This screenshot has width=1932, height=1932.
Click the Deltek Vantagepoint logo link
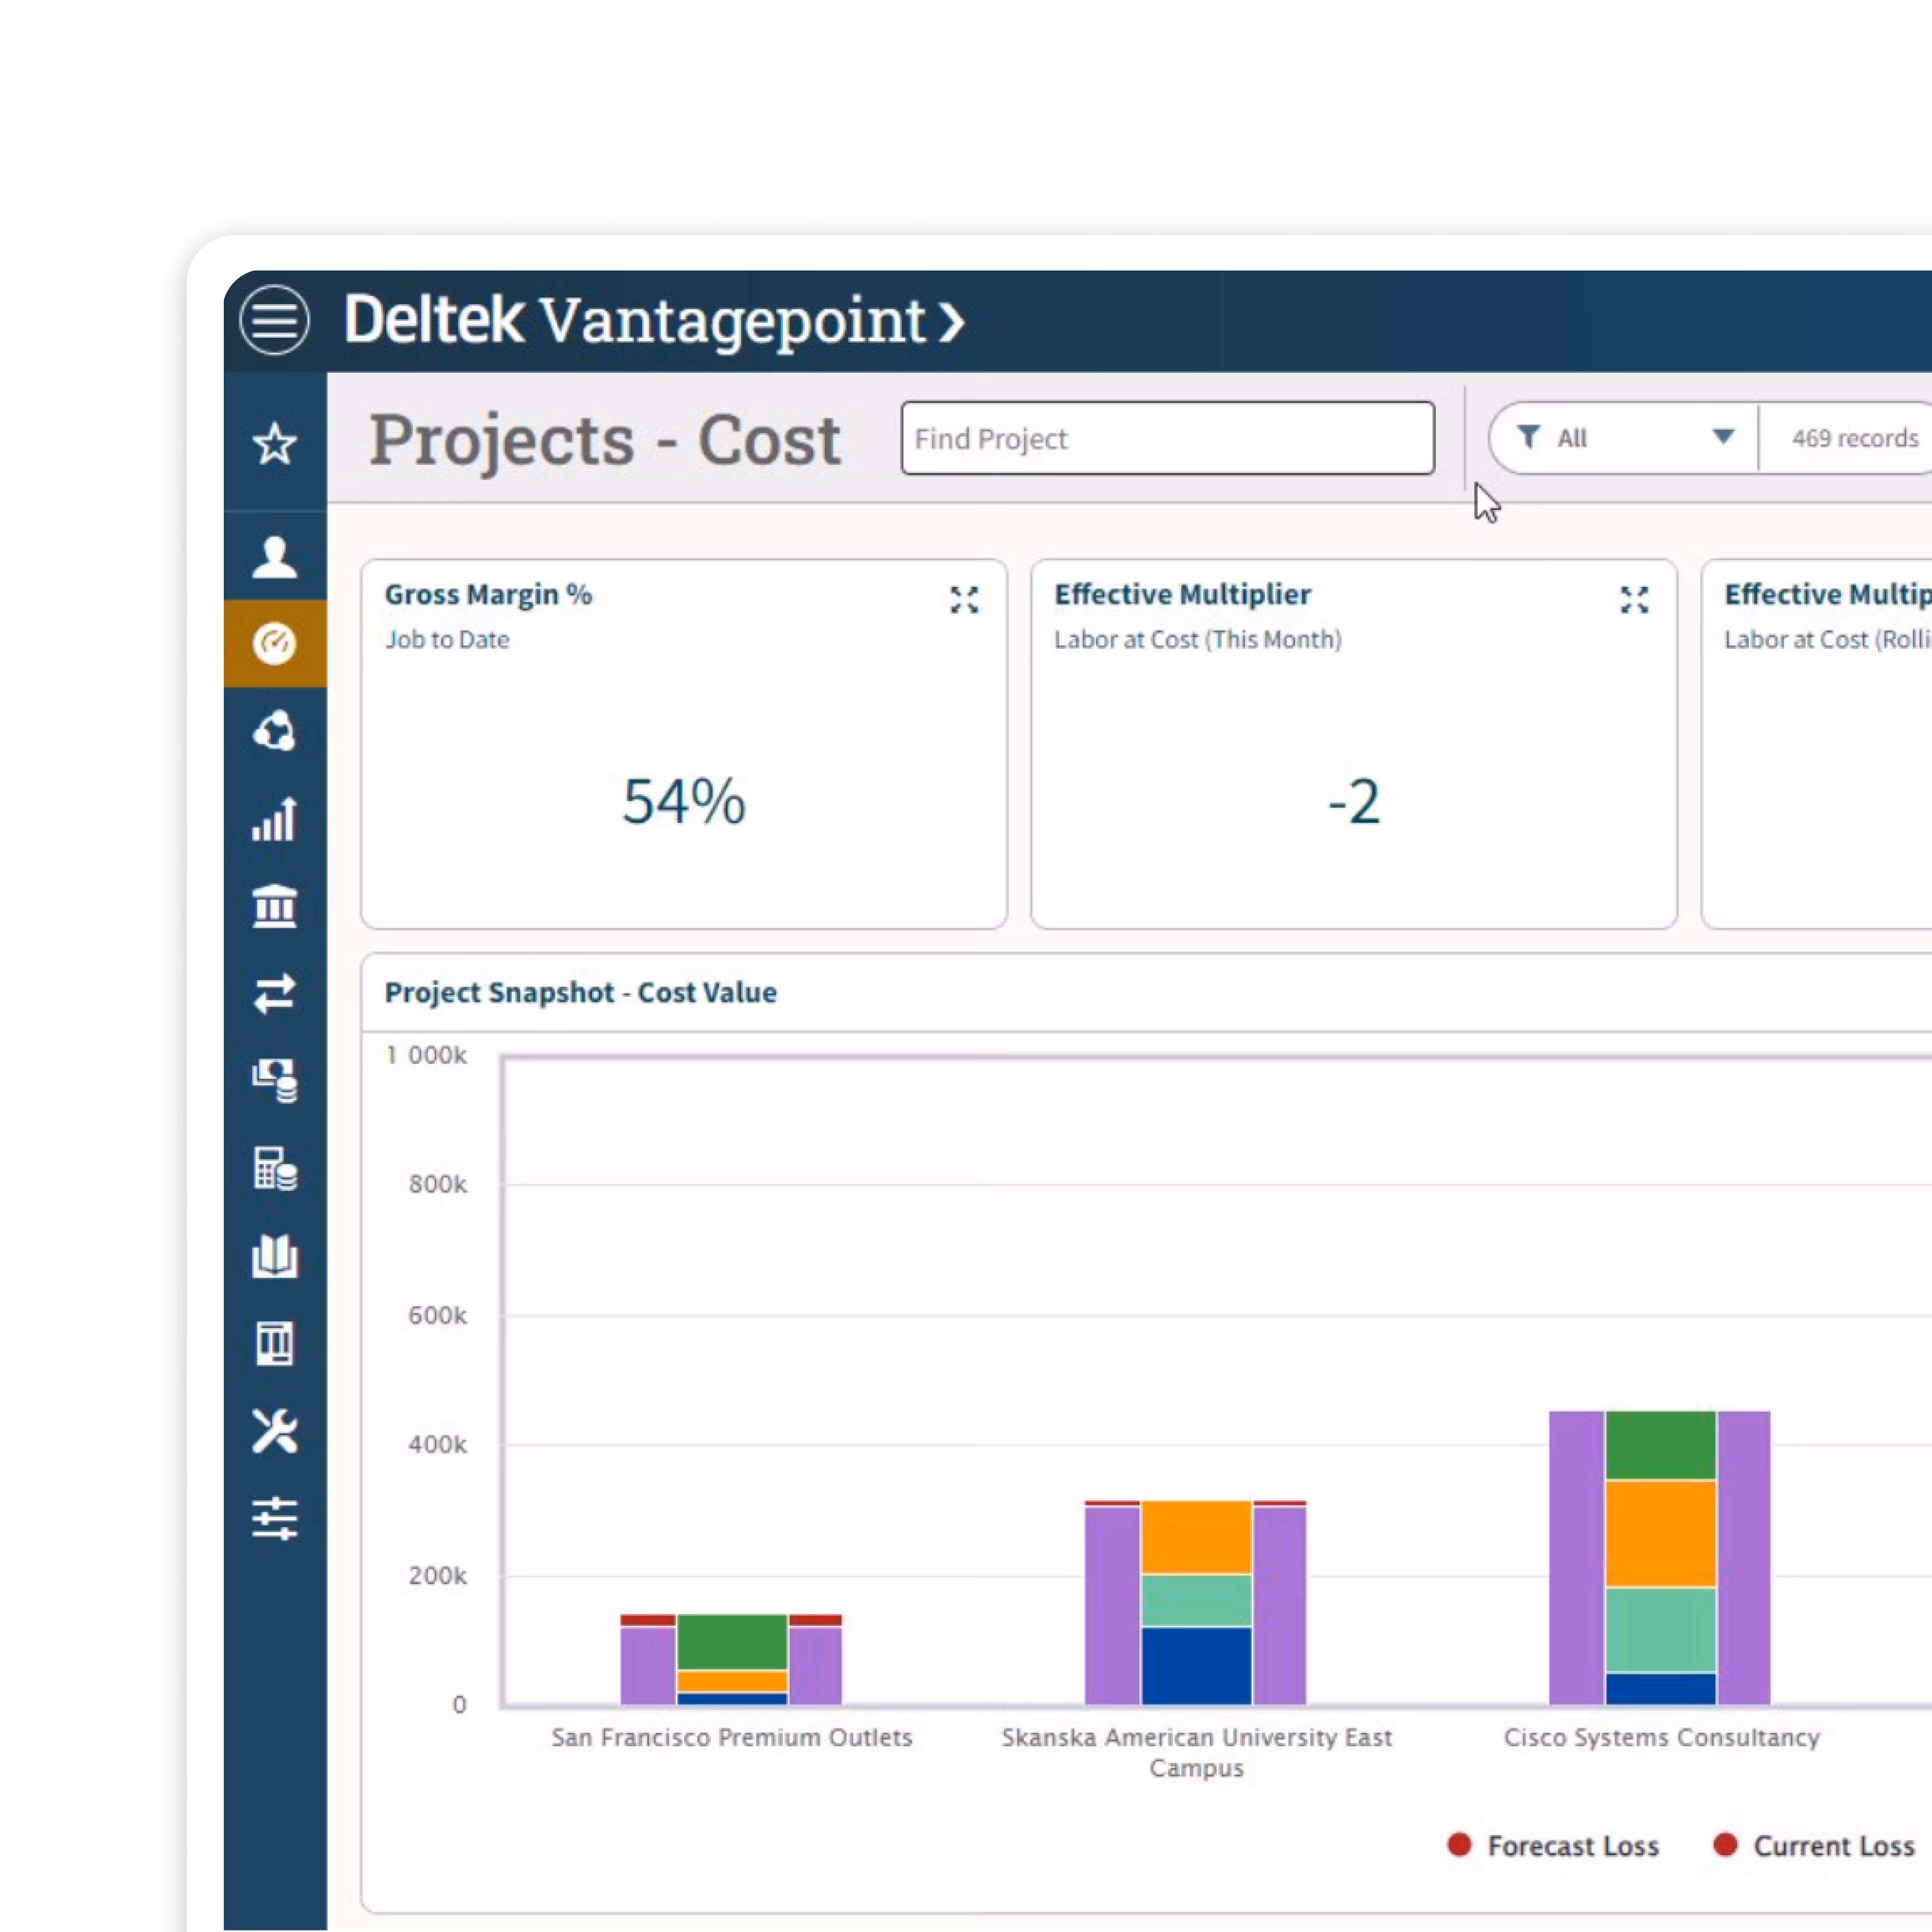pyautogui.click(x=654, y=320)
